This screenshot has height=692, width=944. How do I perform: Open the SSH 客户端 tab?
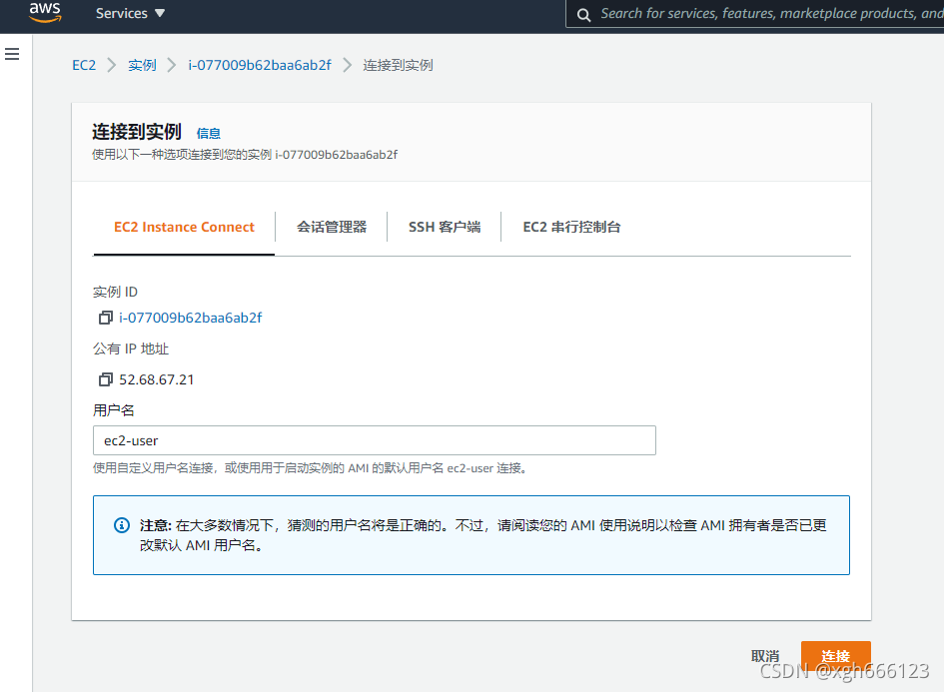445,227
